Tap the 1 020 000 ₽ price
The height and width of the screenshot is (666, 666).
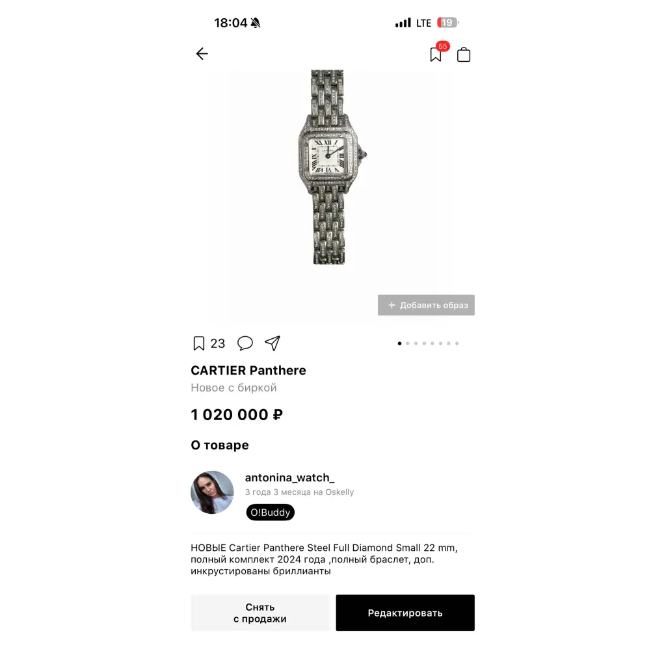tap(237, 414)
